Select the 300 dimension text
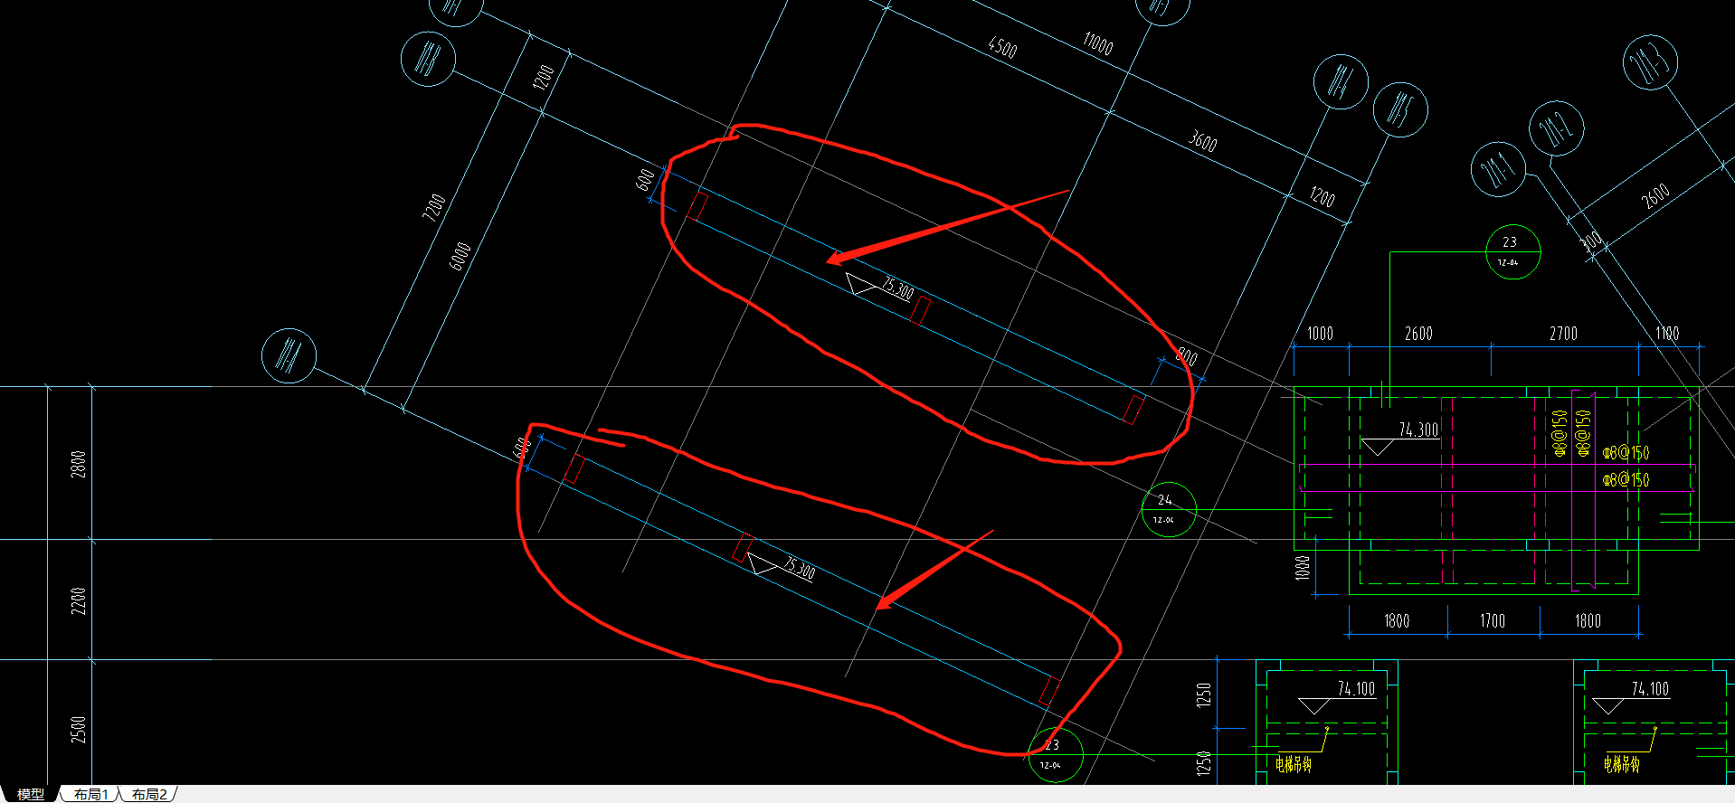Image resolution: width=1735 pixels, height=803 pixels. [x=1591, y=241]
